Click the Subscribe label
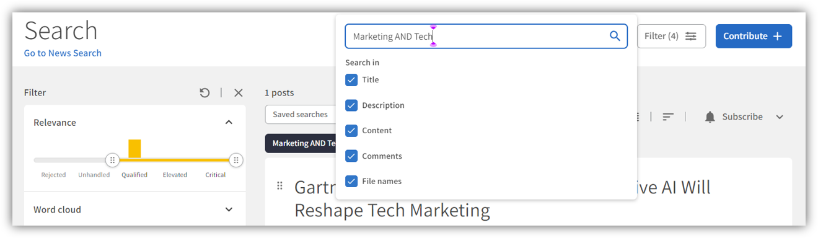Image resolution: width=818 pixels, height=238 pixels. coord(742,117)
